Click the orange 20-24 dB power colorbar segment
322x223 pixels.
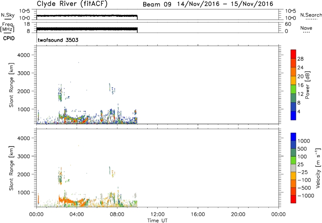tap(293, 72)
